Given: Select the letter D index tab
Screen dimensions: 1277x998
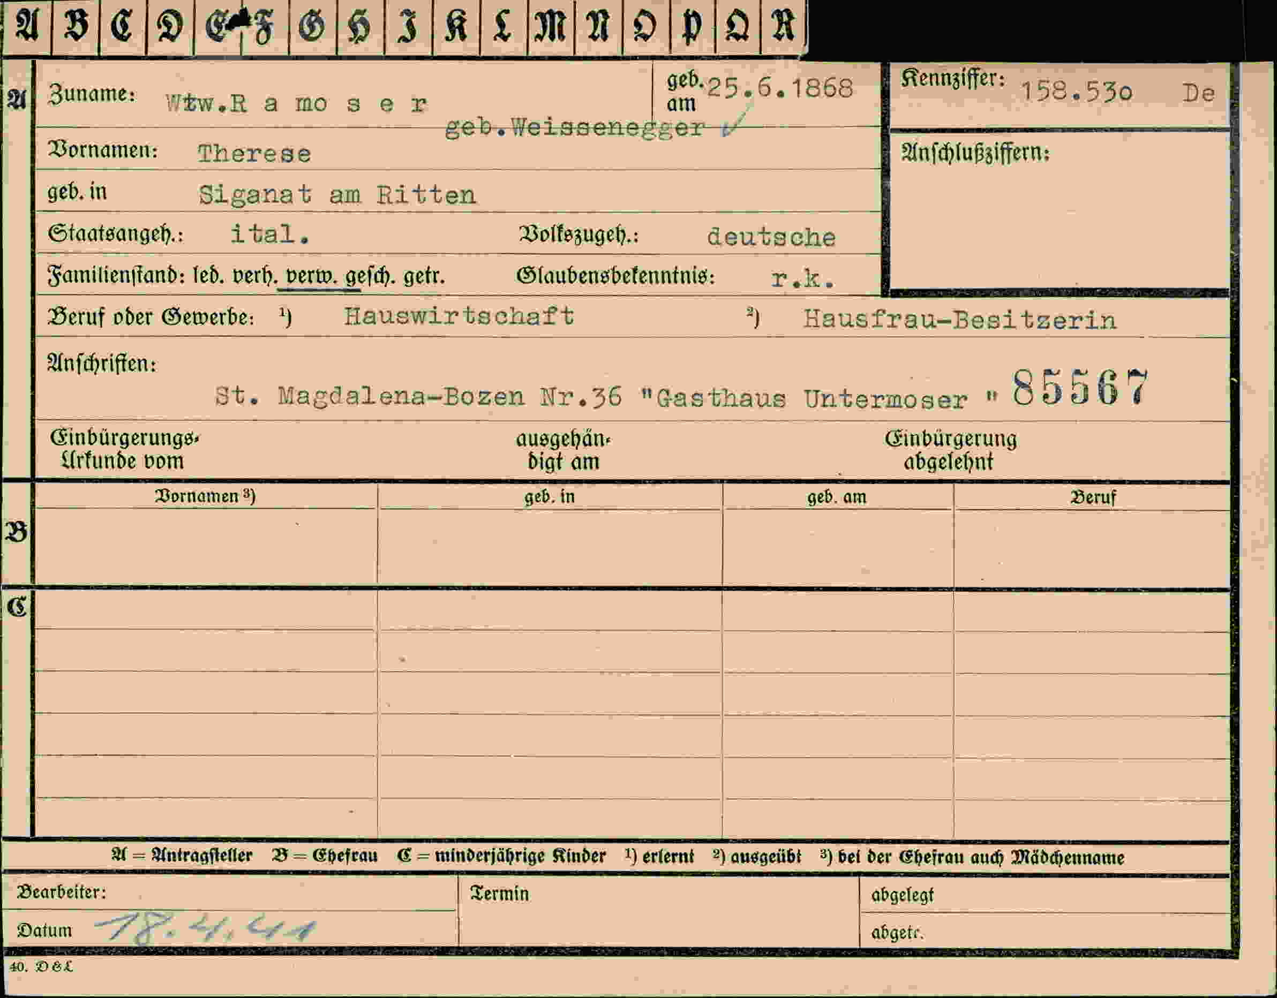Looking at the screenshot, I should 170,27.
